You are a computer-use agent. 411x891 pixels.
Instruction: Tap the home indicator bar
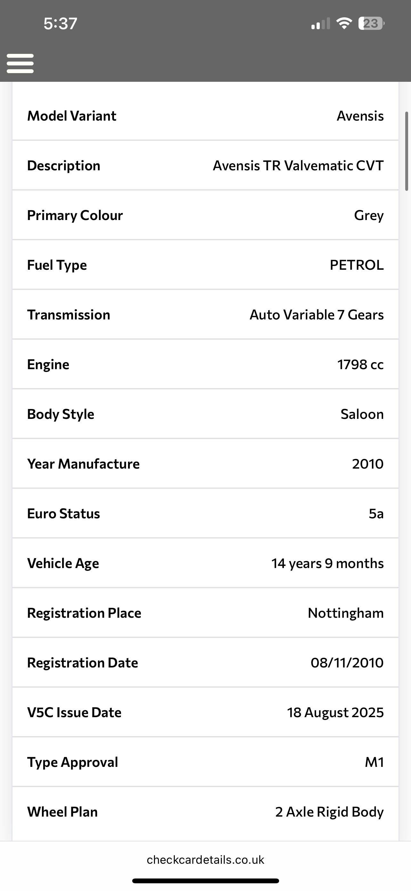pyautogui.click(x=205, y=881)
